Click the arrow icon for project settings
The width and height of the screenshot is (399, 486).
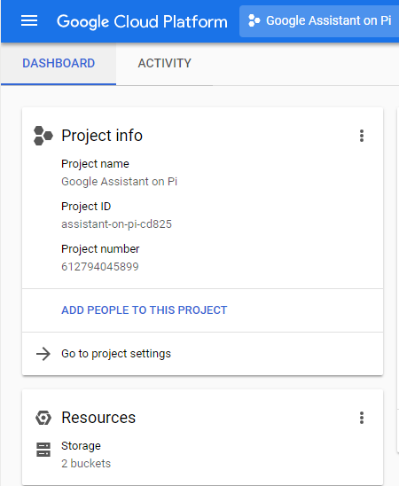point(43,354)
